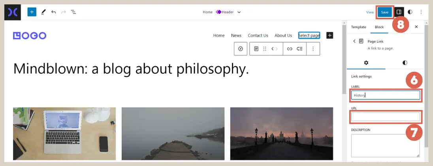433x166 pixels.
Task: Click the About Us navigation link
Action: click(x=283, y=35)
